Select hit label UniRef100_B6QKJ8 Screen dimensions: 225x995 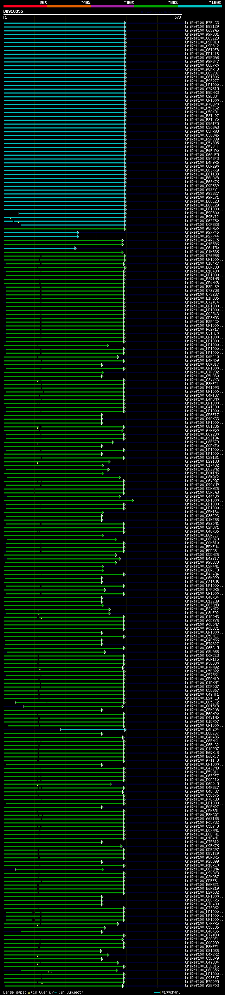(x=201, y=753)
